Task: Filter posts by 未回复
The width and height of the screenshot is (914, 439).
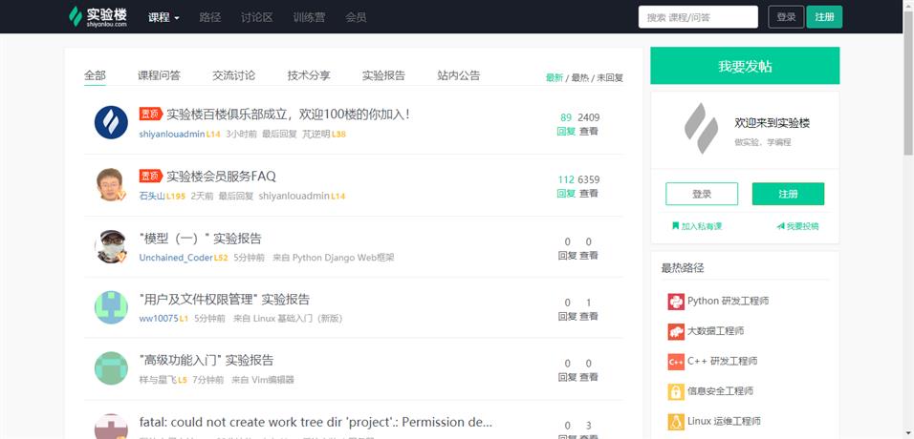Action: [610, 77]
